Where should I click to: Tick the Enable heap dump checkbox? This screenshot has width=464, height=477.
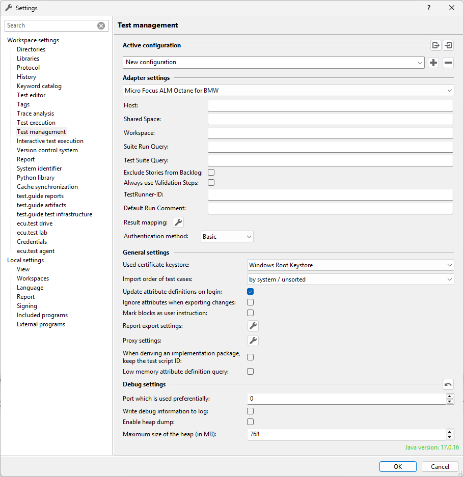click(250, 422)
